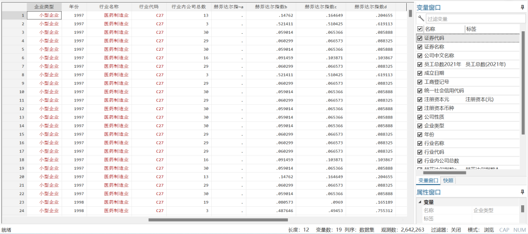The width and height of the screenshot is (528, 234).
Task: Click the variable list horizontal scrollbar
Action: click(444, 173)
